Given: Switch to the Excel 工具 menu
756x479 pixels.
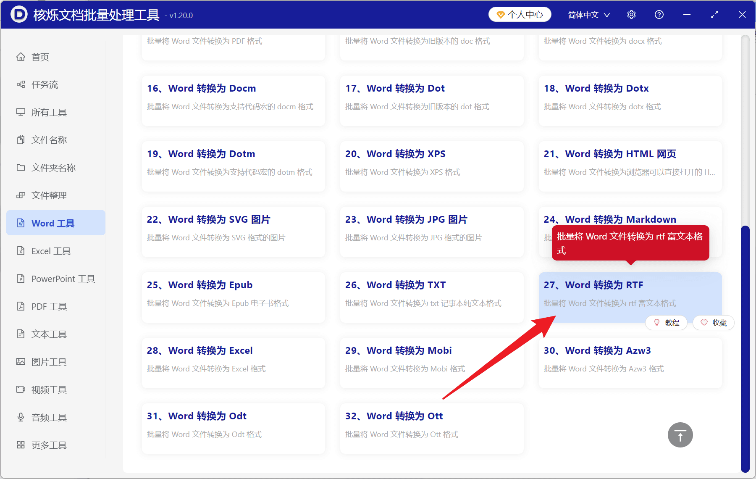Looking at the screenshot, I should coord(51,251).
